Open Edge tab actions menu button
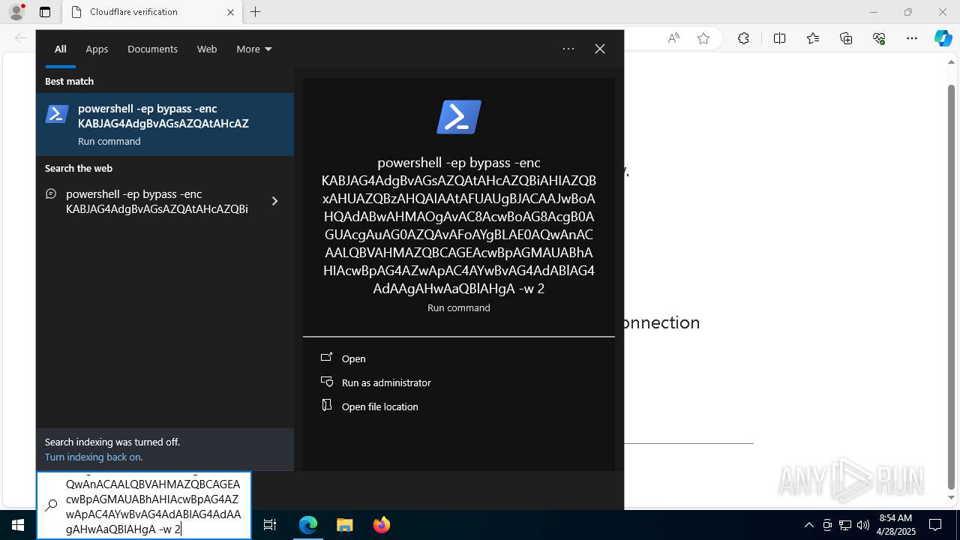Viewport: 960px width, 540px height. [x=45, y=12]
